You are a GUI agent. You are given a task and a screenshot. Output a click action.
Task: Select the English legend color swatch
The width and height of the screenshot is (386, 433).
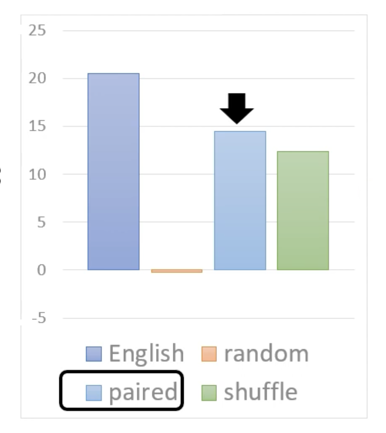coord(94,354)
